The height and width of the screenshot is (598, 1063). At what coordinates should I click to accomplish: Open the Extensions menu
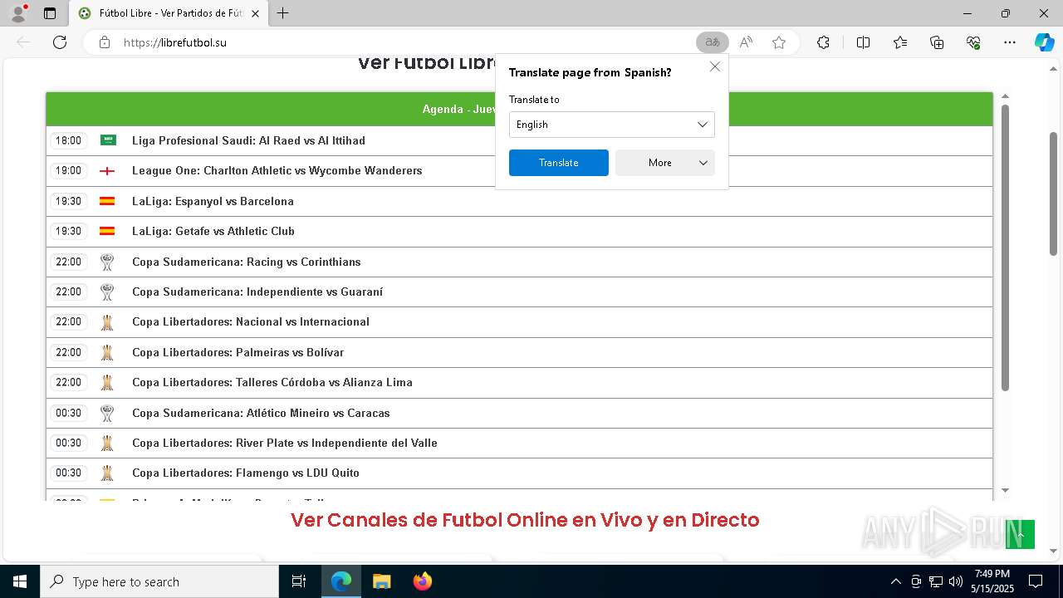click(x=823, y=42)
